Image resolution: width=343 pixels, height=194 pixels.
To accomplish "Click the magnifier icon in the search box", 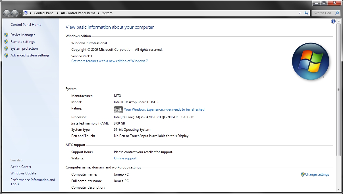I will 337,13.
